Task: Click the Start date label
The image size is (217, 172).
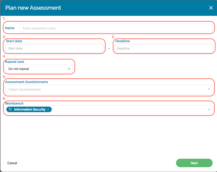Action: click(x=14, y=41)
